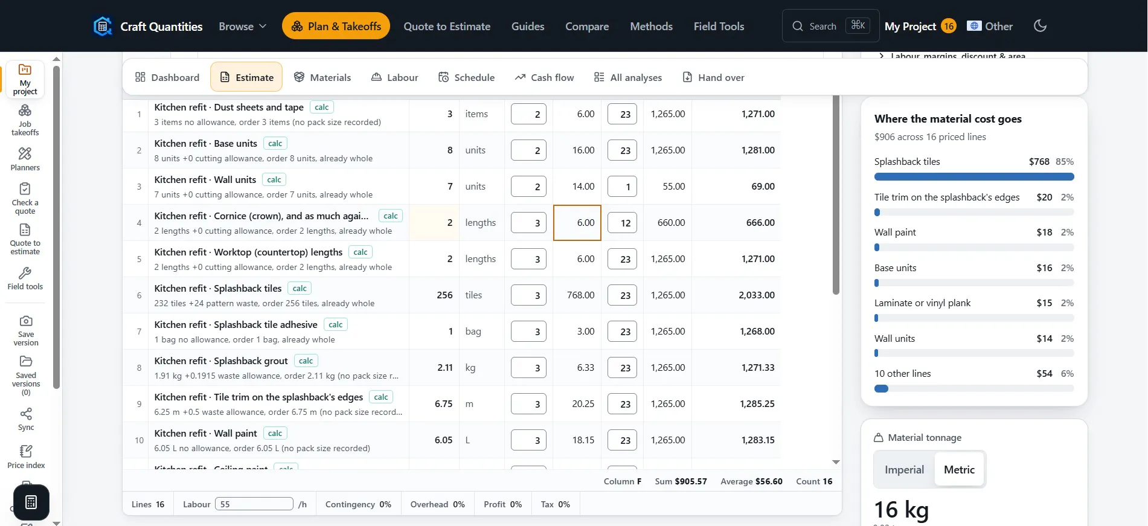Switch to the Materials tab
The height and width of the screenshot is (526, 1148).
point(322,77)
